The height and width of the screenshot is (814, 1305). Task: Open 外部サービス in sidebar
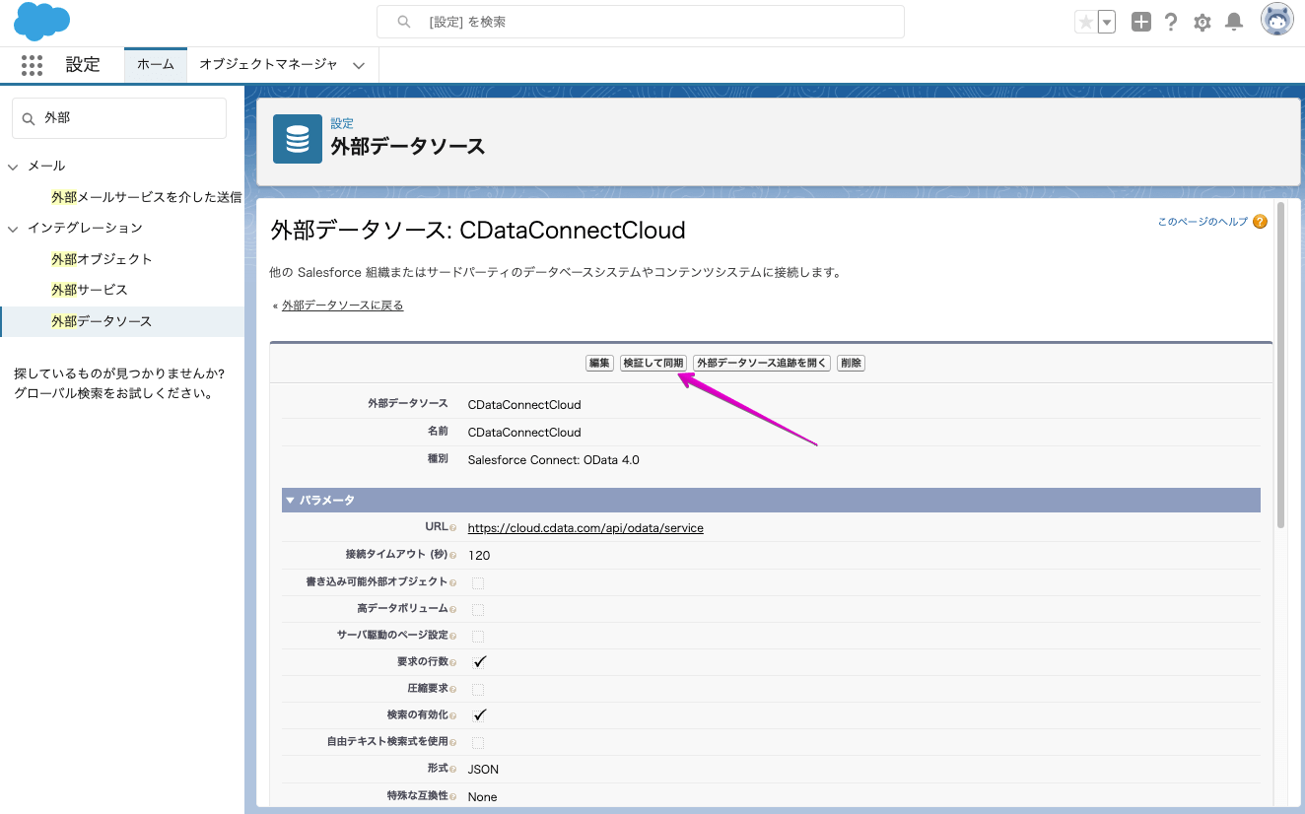89,290
